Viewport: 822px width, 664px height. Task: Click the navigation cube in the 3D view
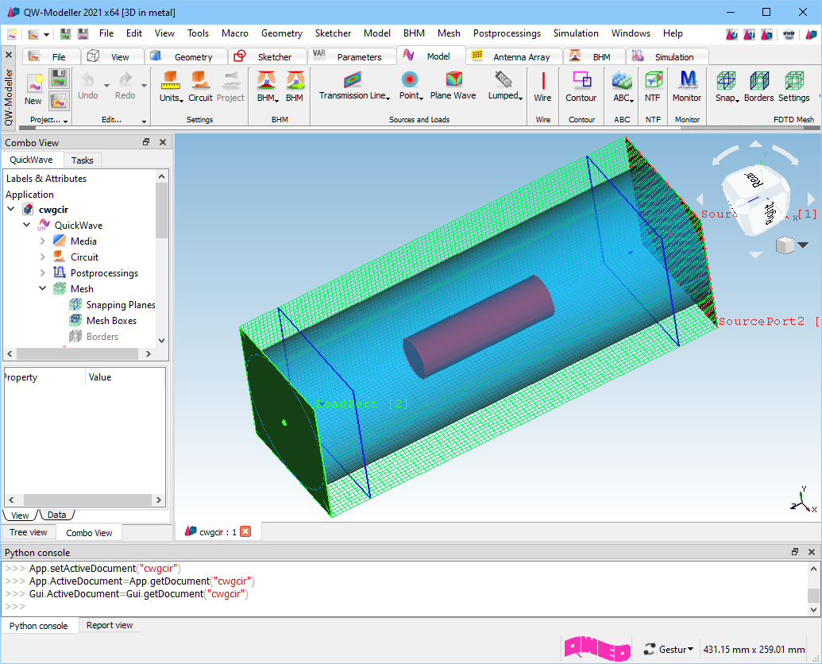click(x=755, y=201)
